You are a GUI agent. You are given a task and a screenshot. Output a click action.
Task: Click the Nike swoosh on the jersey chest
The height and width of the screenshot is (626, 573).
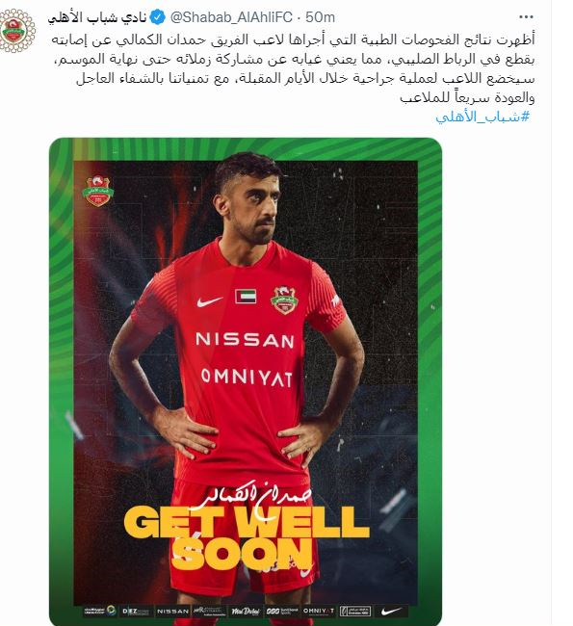209,301
